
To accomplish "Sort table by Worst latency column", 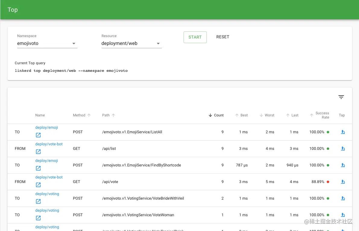I will click(x=267, y=115).
